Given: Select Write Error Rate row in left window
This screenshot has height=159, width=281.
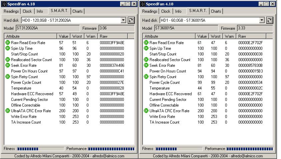Looking at the screenshot, I should (69, 117).
